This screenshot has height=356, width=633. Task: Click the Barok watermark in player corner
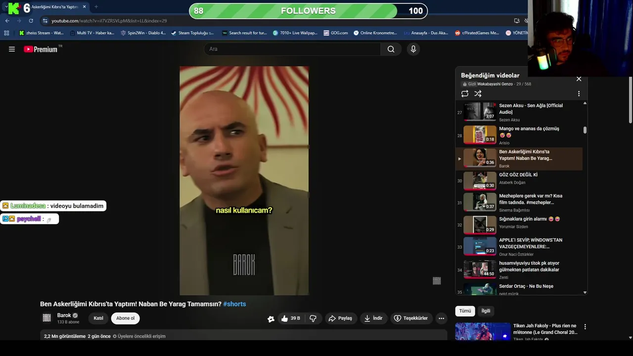[437, 281]
